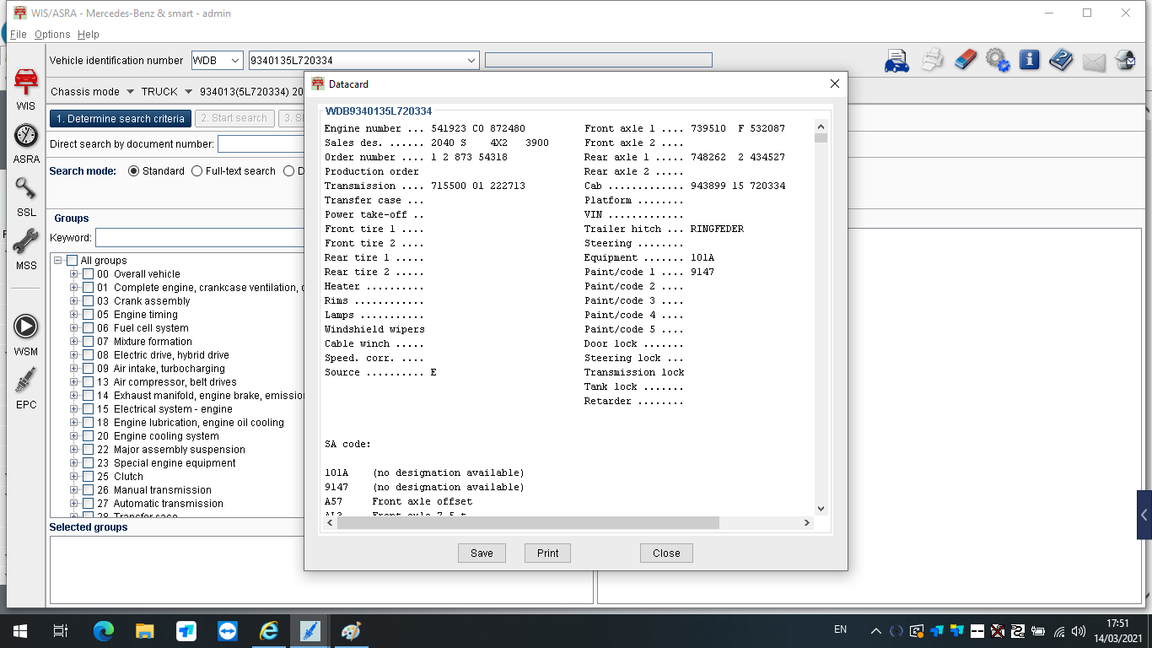Click the Direct search document number field

(261, 144)
